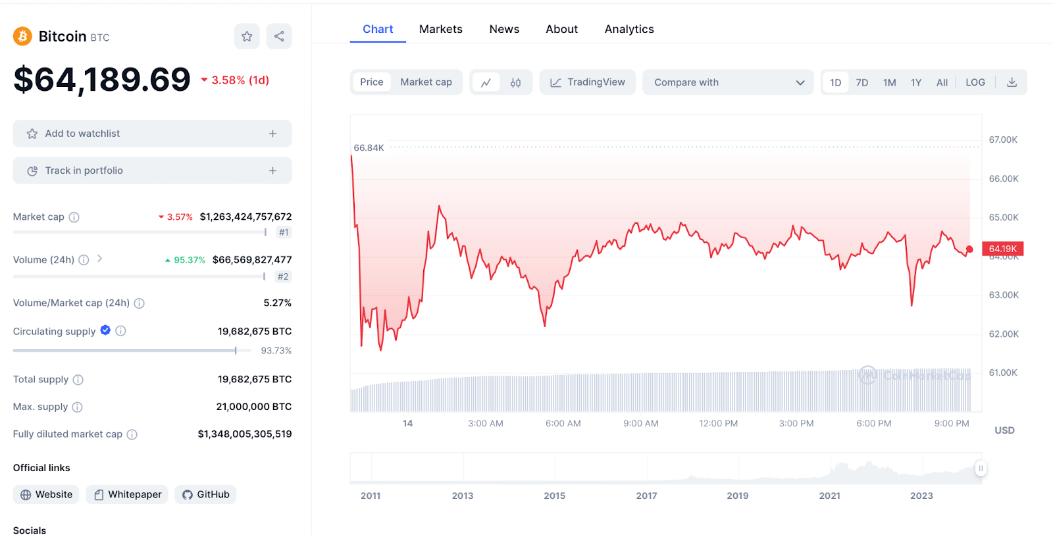This screenshot has width=1053, height=537.
Task: Set chart range to 1Y
Action: (x=916, y=82)
